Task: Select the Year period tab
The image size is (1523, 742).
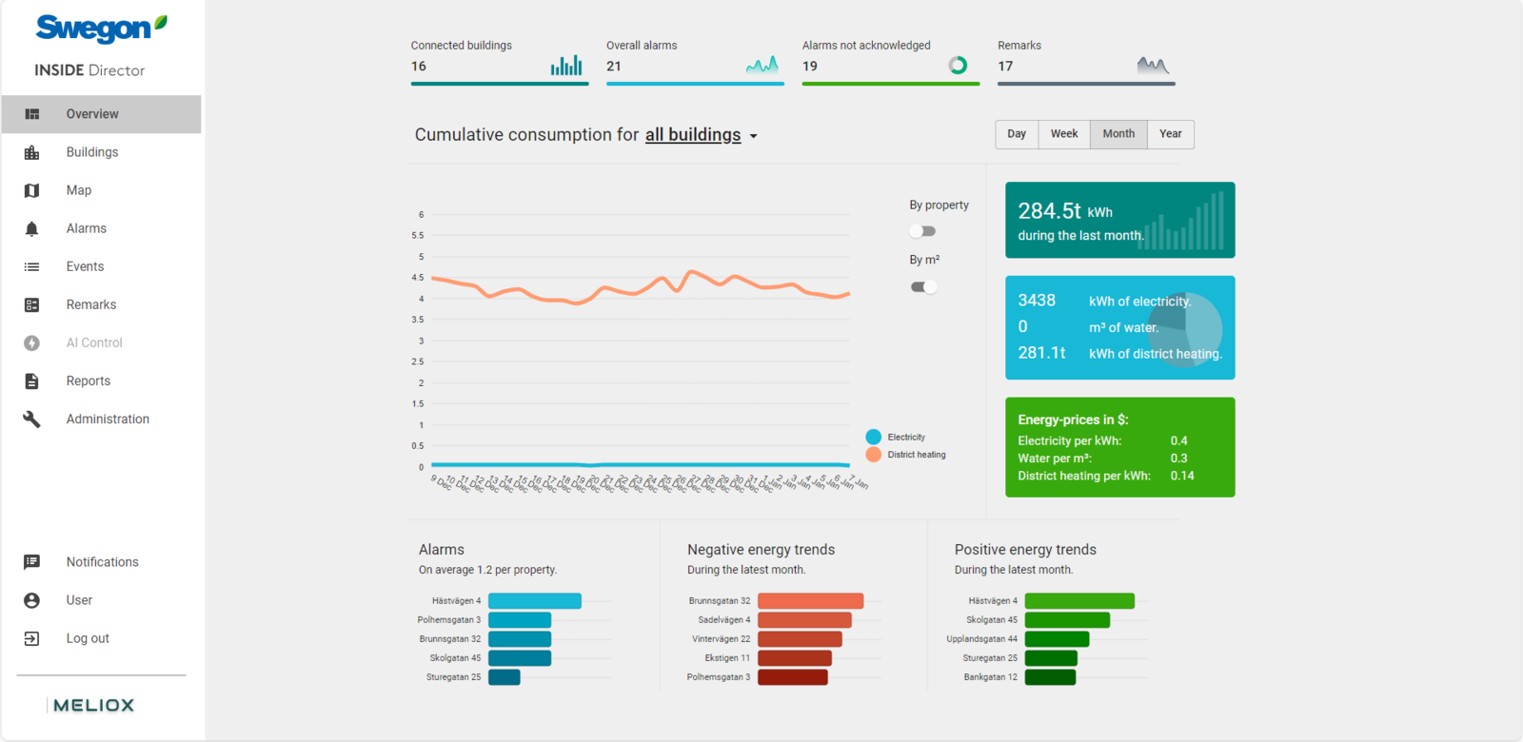Action: click(1170, 134)
